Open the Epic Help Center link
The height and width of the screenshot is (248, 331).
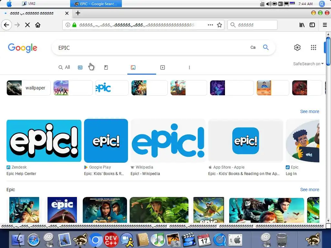click(x=21, y=173)
